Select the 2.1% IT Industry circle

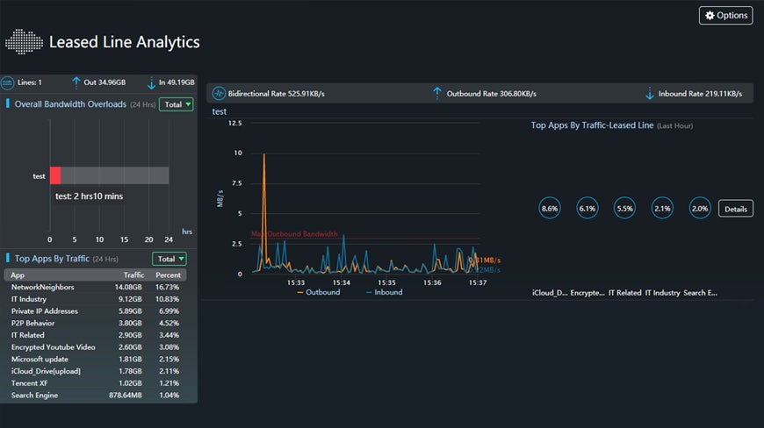pos(662,208)
